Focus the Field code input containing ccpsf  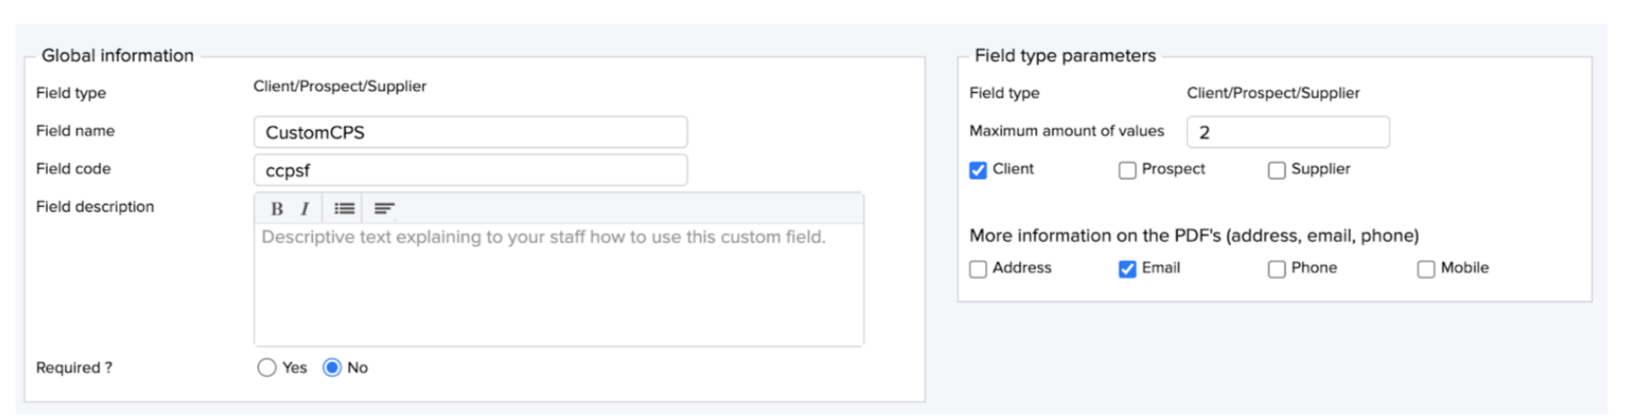pos(470,170)
